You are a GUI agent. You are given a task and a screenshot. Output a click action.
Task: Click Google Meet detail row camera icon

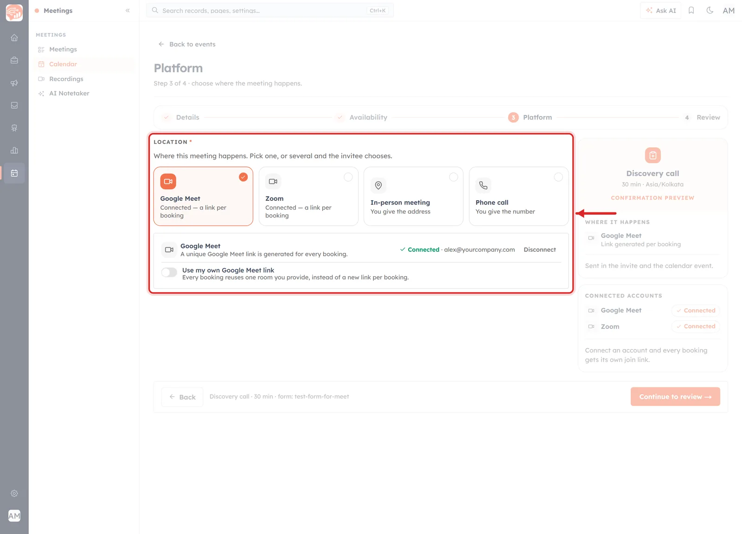[169, 249]
